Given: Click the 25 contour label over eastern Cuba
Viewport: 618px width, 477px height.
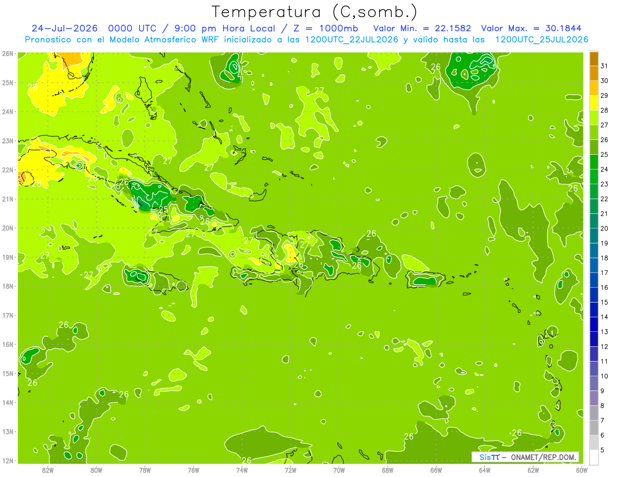Looking at the screenshot, I should pos(163,209).
